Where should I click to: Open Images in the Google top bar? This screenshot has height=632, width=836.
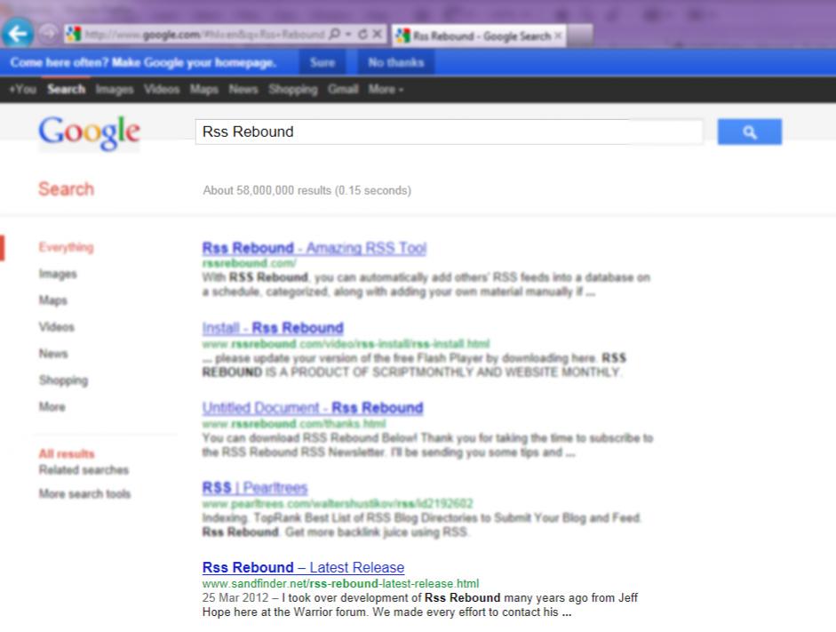115,89
